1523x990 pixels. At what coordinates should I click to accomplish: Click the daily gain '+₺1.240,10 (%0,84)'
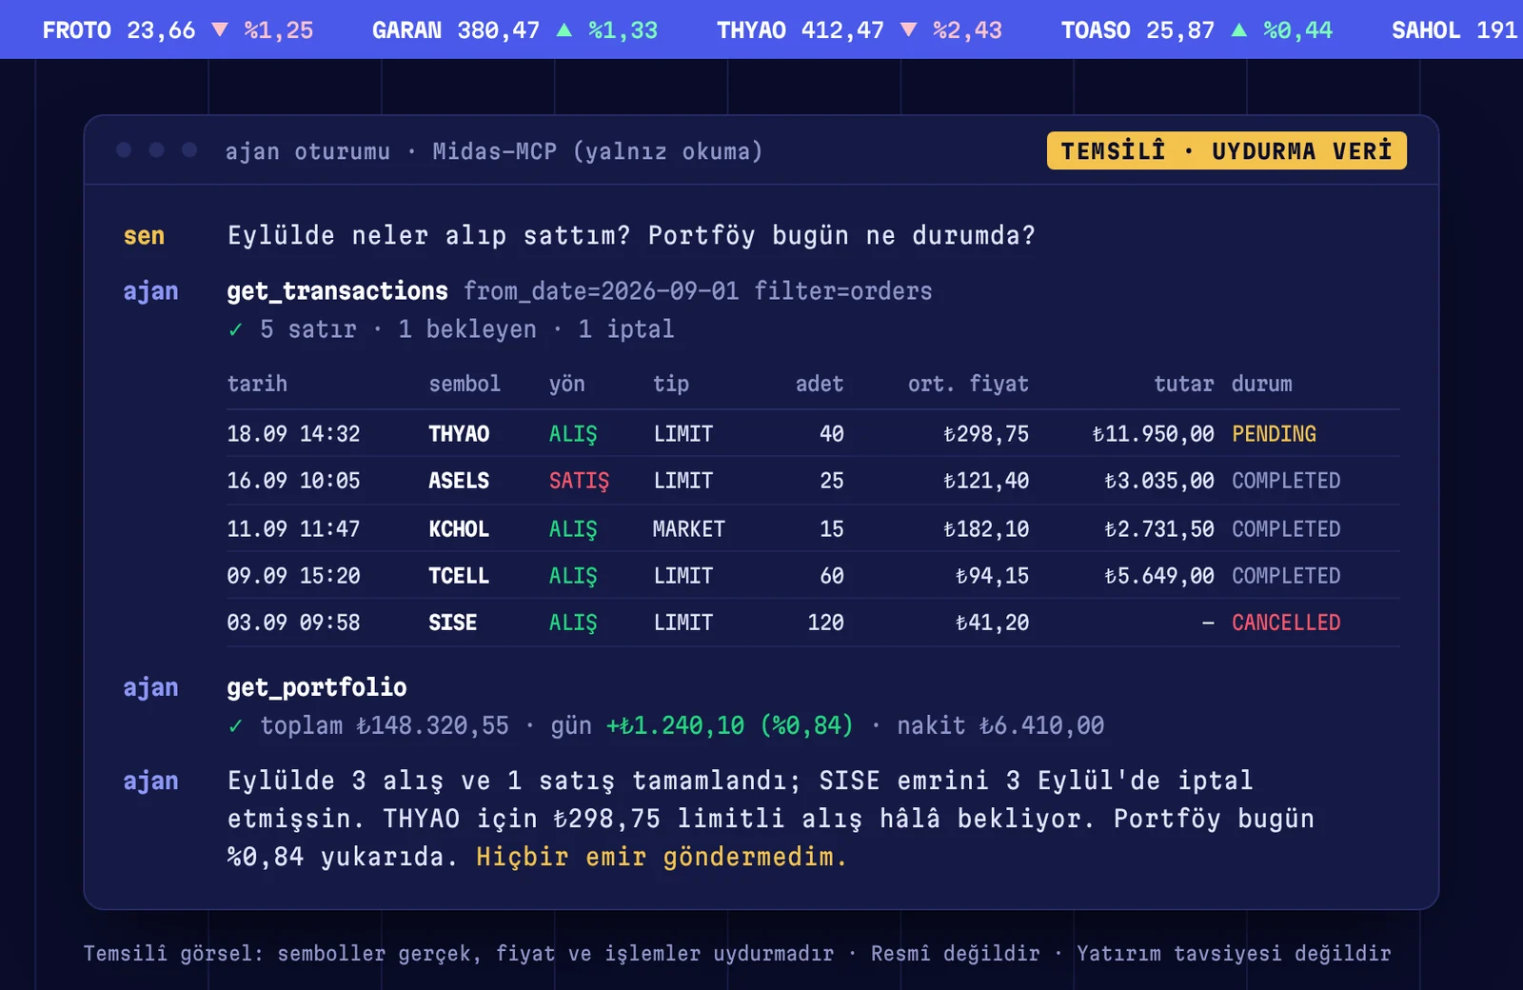click(730, 726)
